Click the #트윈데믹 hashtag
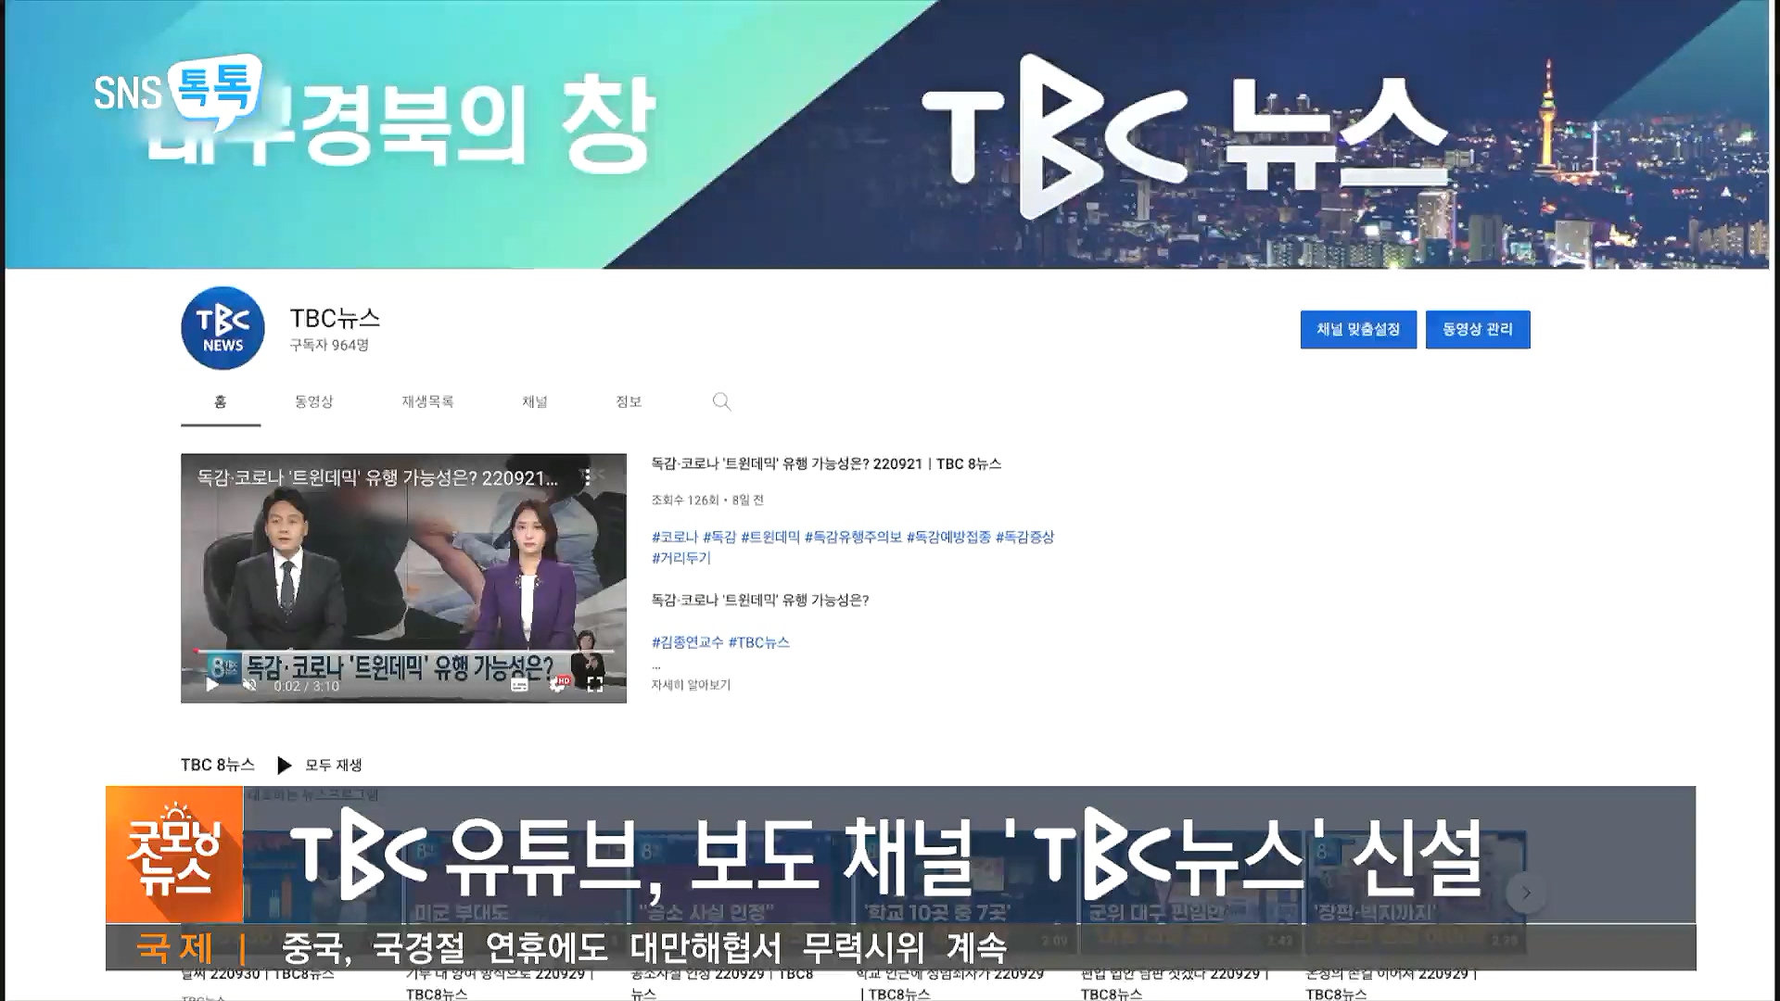The width and height of the screenshot is (1780, 1001). [770, 537]
